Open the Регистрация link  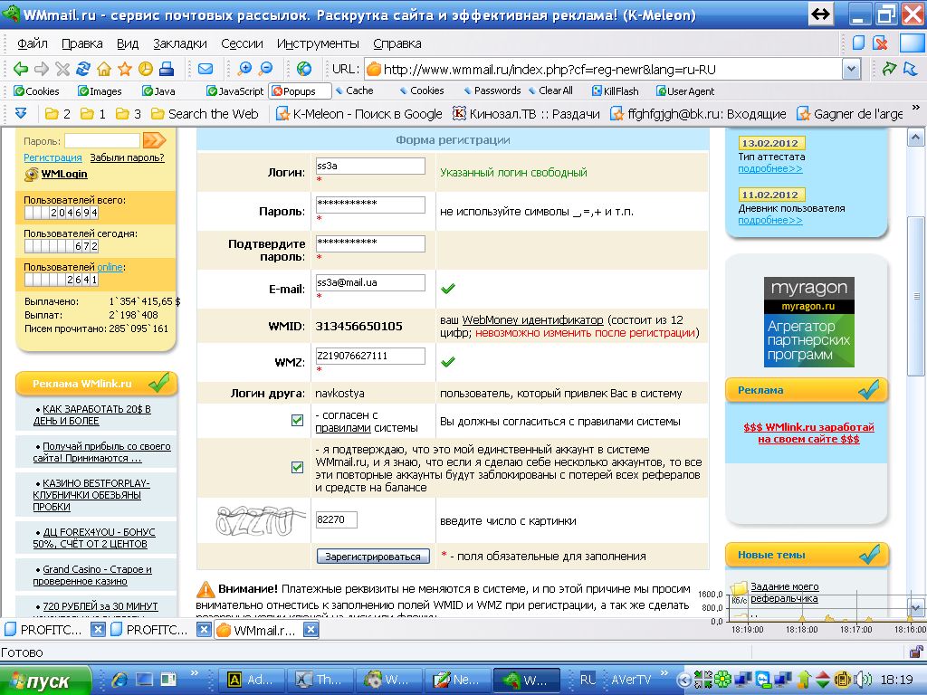tap(53, 157)
